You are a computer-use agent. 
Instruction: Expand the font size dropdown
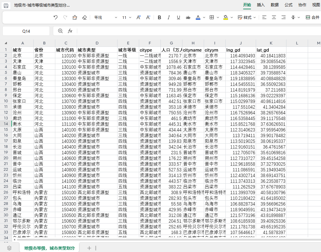coord(127,17)
